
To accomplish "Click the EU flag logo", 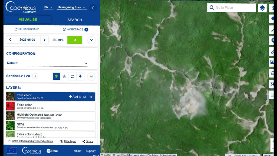I will (x=12, y=151).
